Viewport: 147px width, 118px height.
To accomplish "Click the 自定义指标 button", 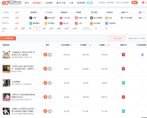I will (x=117, y=38).
